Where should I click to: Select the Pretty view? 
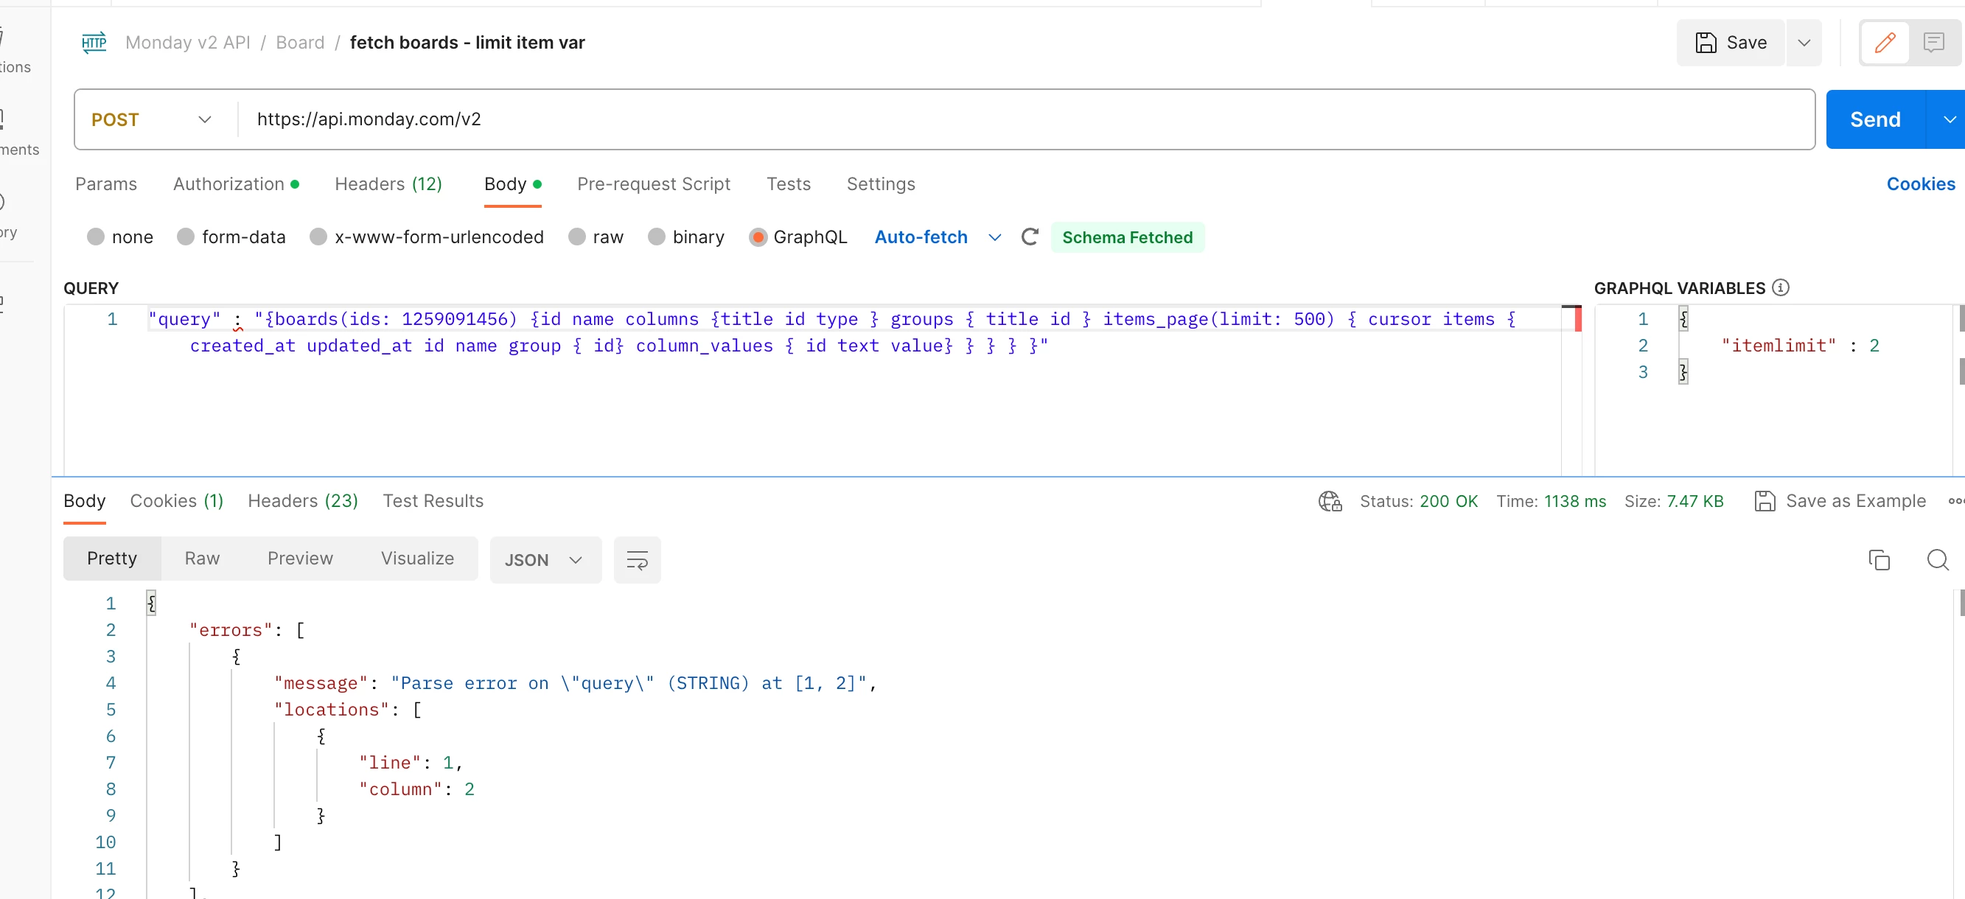click(112, 559)
